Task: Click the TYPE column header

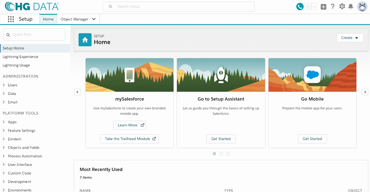Action: click(x=229, y=190)
